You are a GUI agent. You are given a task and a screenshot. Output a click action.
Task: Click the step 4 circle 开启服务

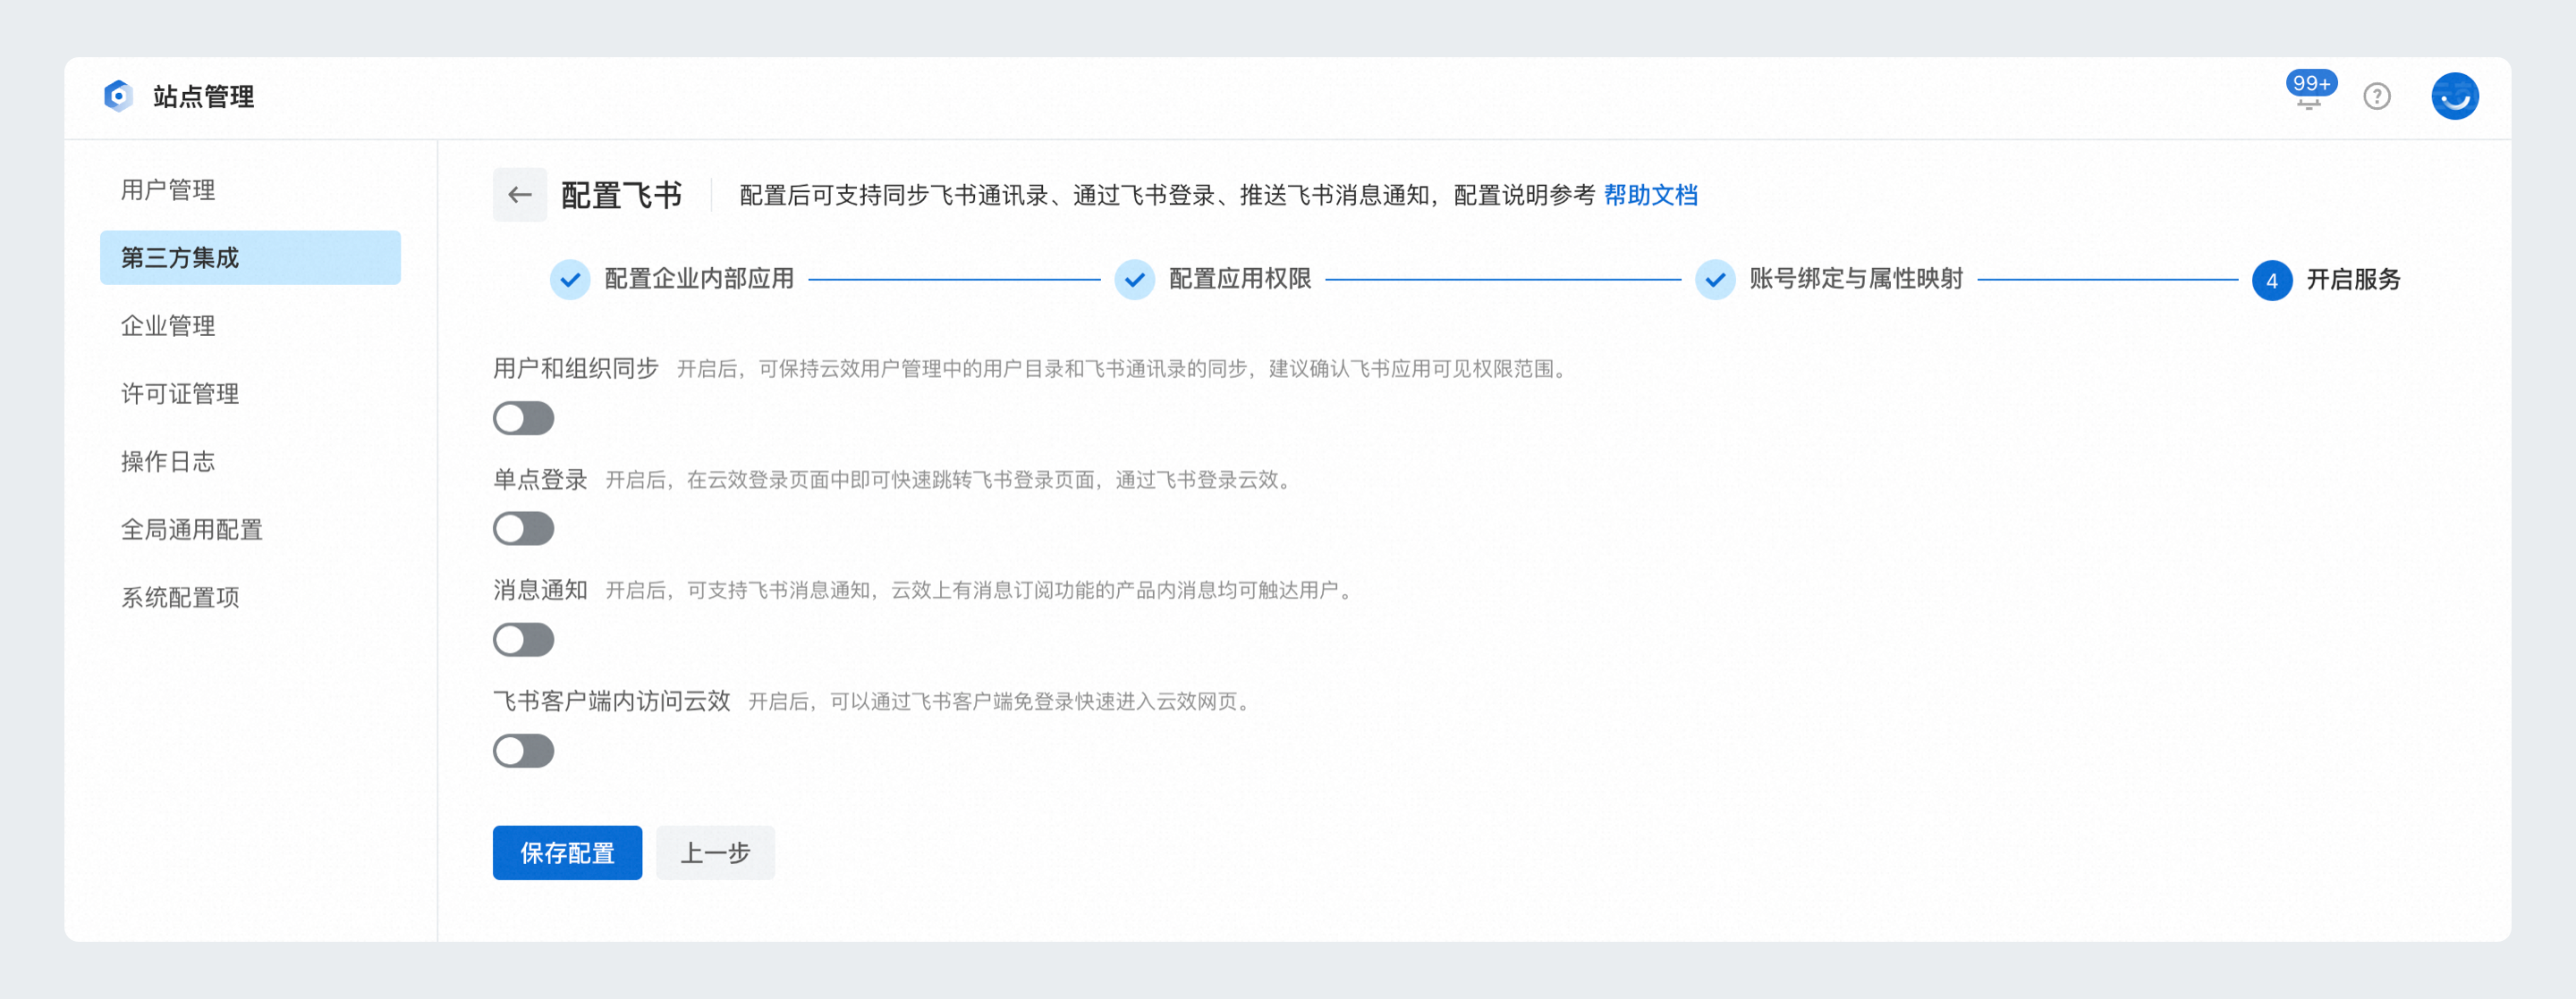coord(2272,280)
